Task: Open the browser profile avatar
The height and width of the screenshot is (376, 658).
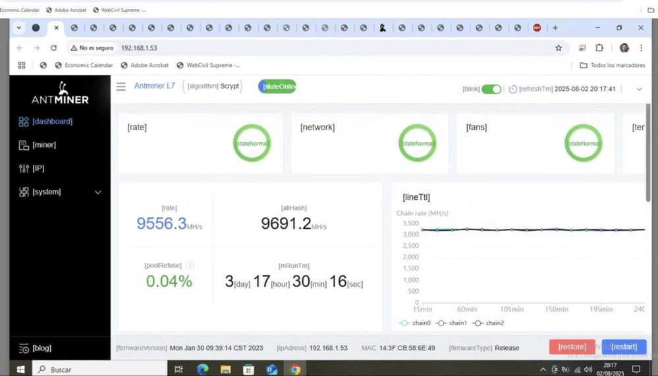Action: [624, 48]
